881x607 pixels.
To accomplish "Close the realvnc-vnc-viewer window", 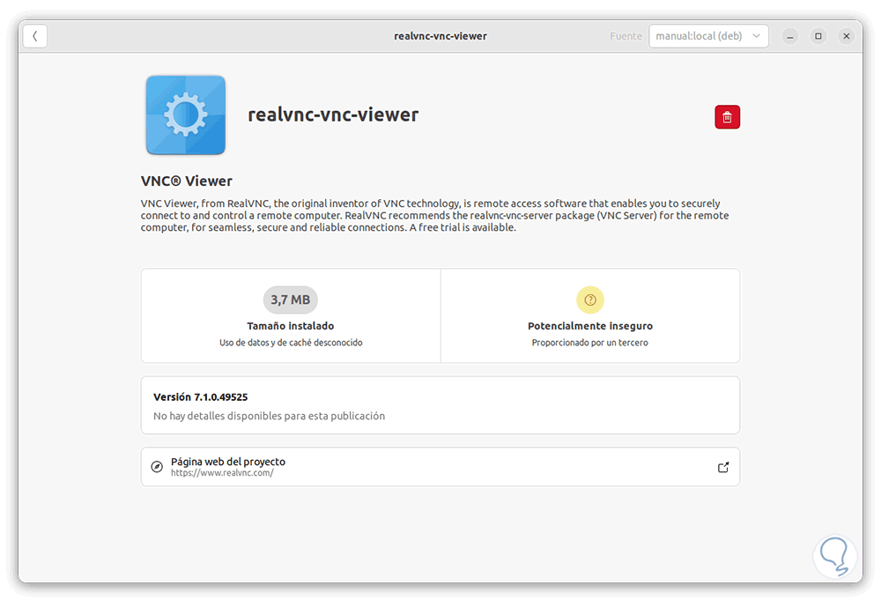I will pos(846,36).
